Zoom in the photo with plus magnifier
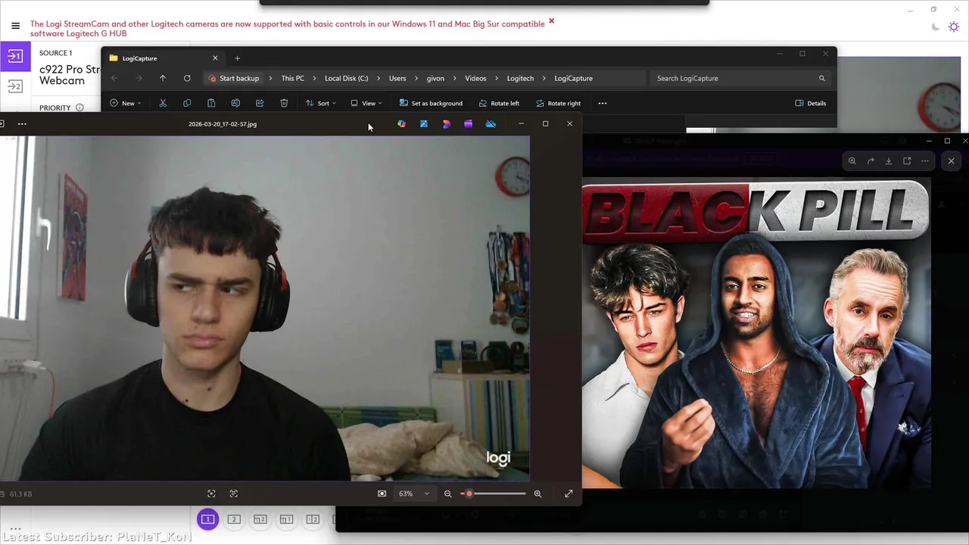Image resolution: width=969 pixels, height=545 pixels. pyautogui.click(x=537, y=494)
